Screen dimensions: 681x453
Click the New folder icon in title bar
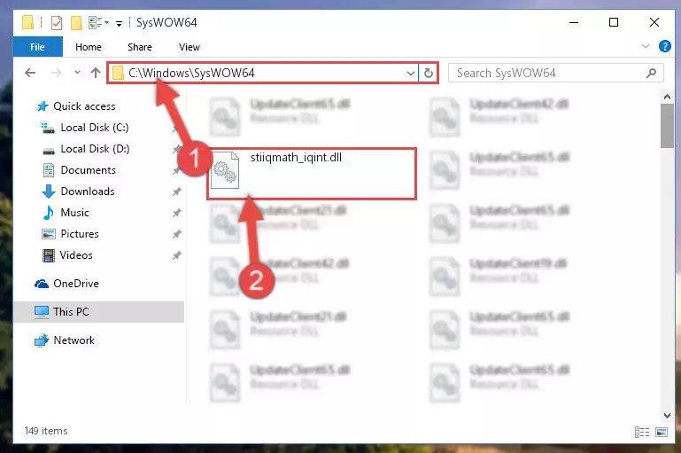point(76,23)
